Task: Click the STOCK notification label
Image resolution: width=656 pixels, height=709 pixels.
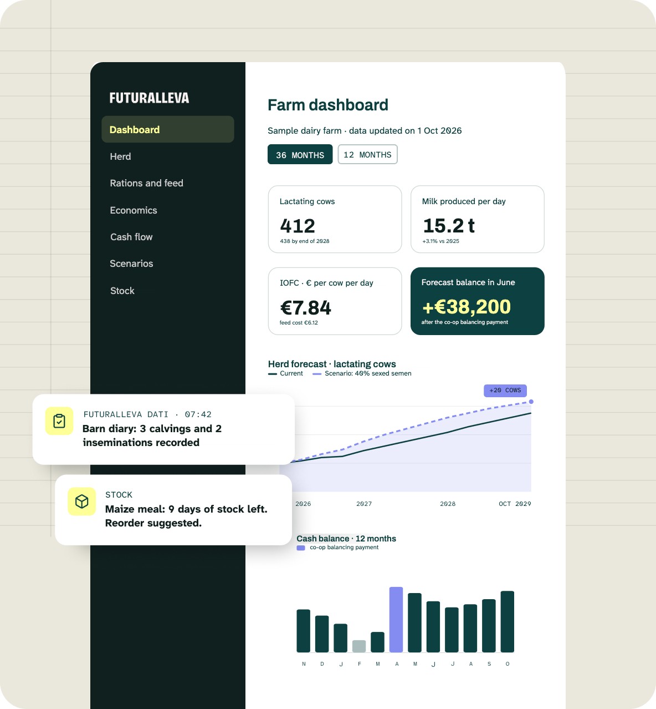Action: 119,495
